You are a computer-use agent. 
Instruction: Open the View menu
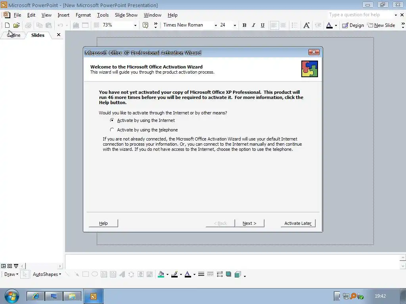46,15
